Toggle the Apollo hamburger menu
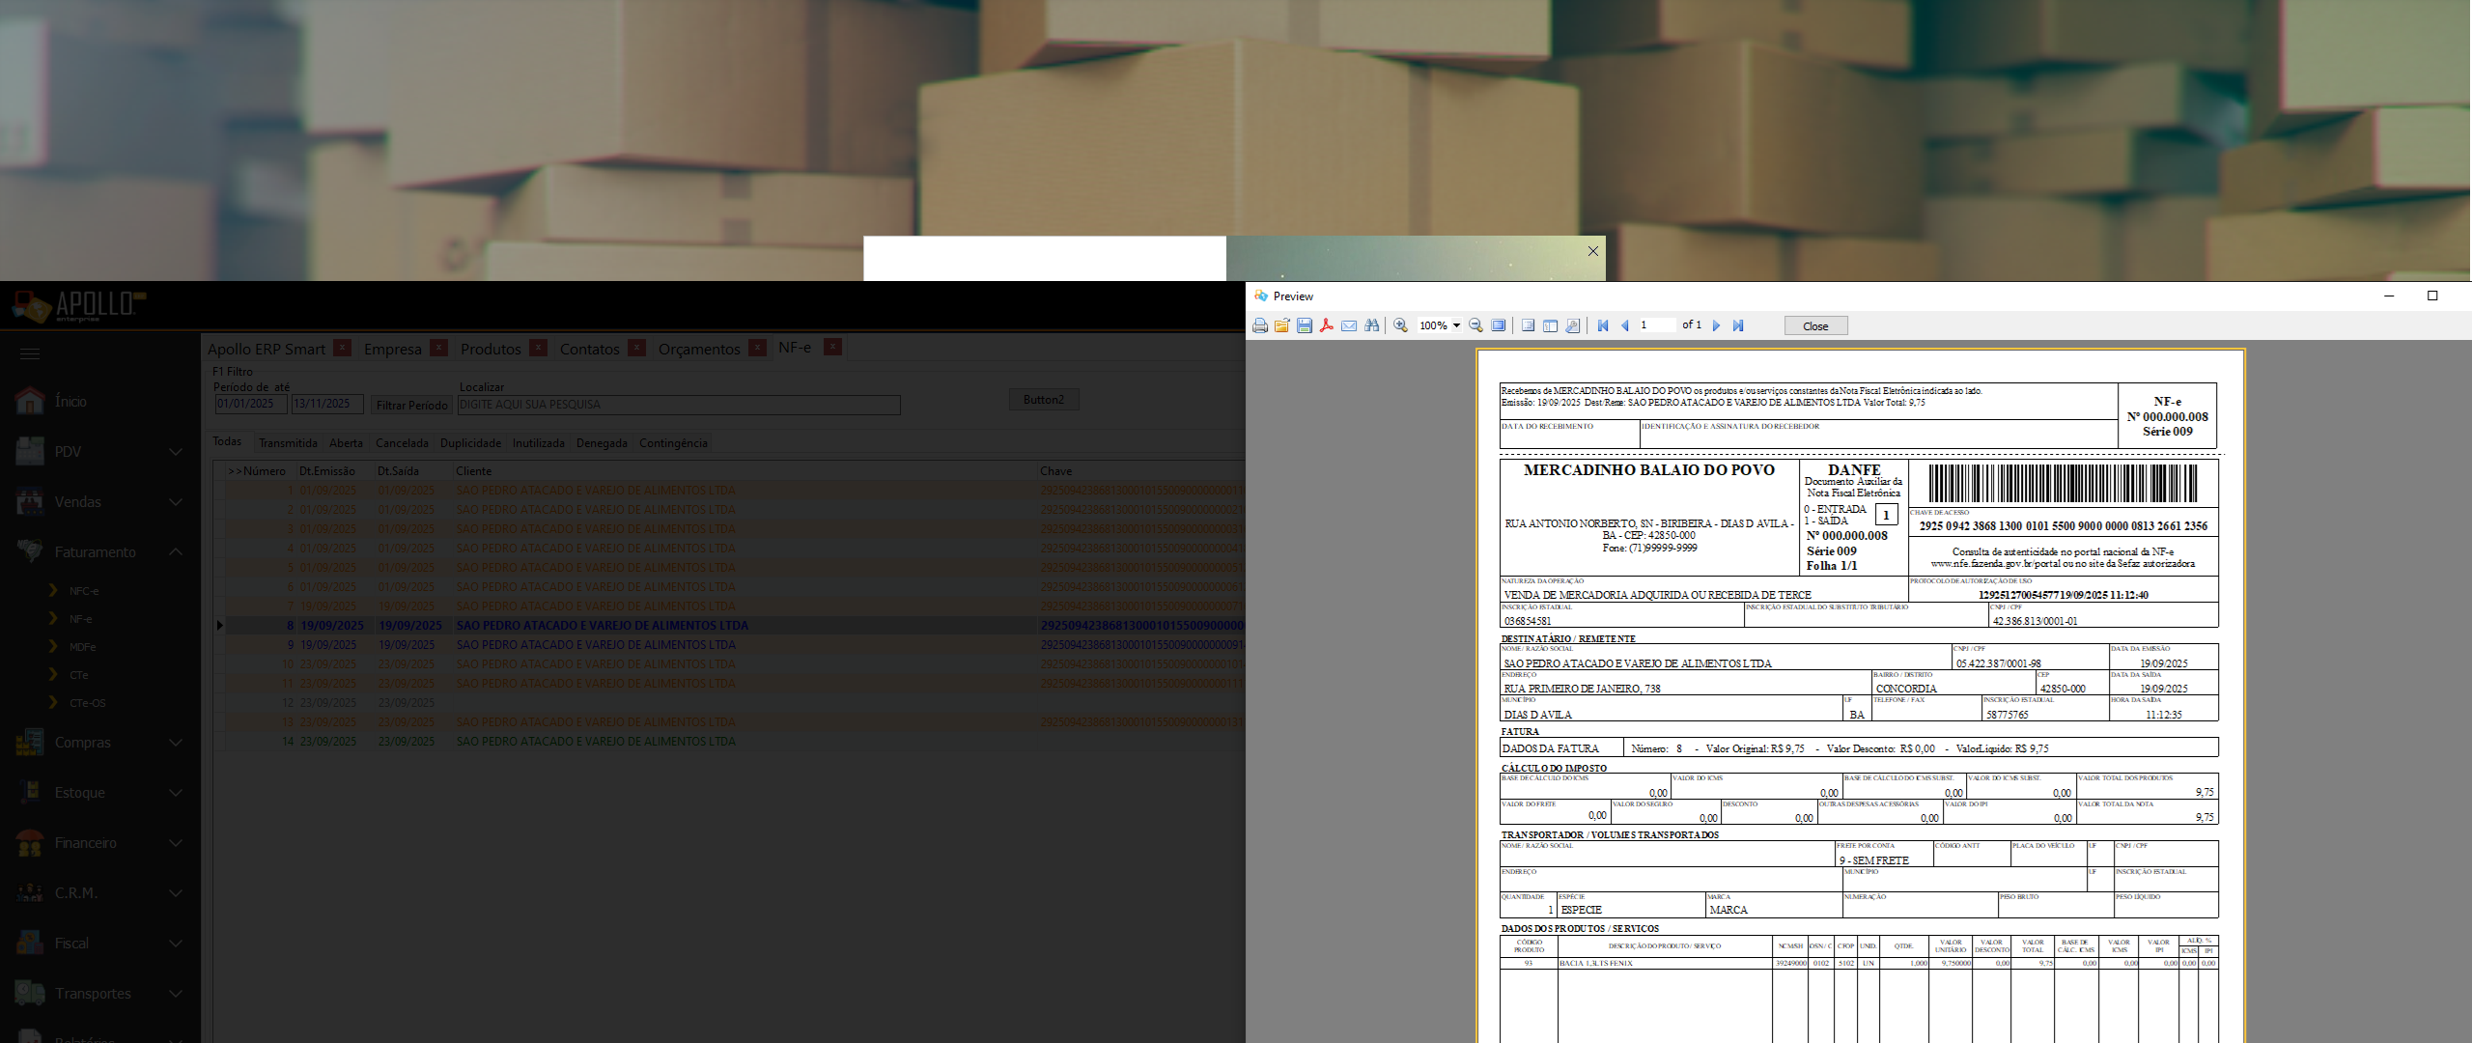Screen dimensions: 2472x1043 tap(30, 353)
